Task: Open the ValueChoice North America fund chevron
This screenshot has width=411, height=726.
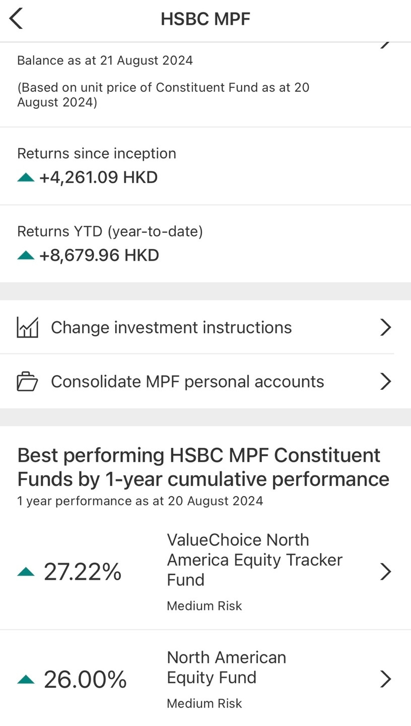Action: click(385, 572)
